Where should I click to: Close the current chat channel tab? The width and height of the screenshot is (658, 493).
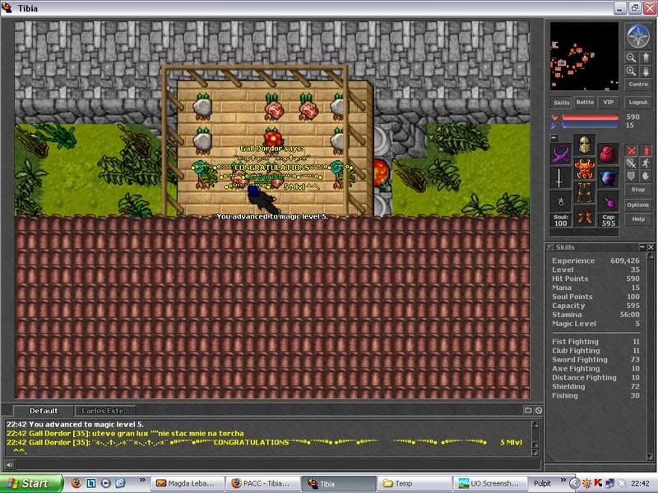[x=539, y=410]
